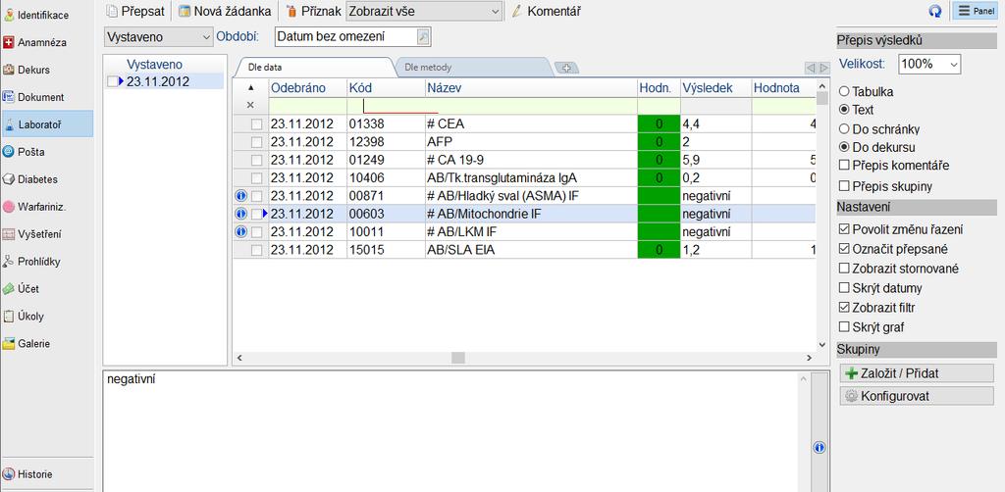Click the Přepsat toolbar button
The image size is (1005, 492).
pyautogui.click(x=135, y=11)
